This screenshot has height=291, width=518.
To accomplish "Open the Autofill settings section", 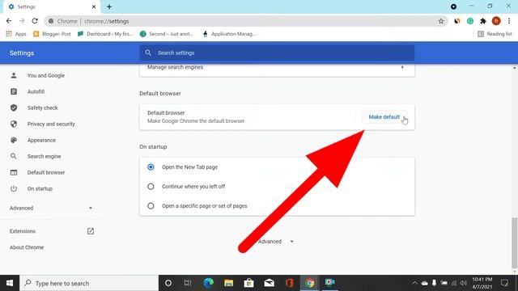I will pos(36,91).
